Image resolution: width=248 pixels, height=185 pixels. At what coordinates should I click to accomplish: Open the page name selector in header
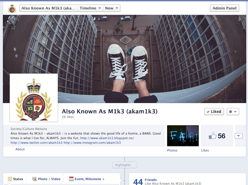point(49,8)
